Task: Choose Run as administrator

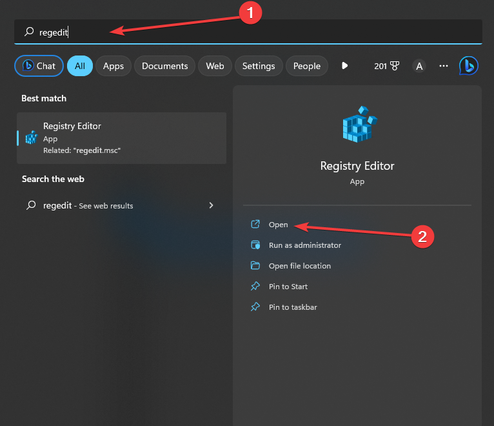Action: pyautogui.click(x=304, y=245)
